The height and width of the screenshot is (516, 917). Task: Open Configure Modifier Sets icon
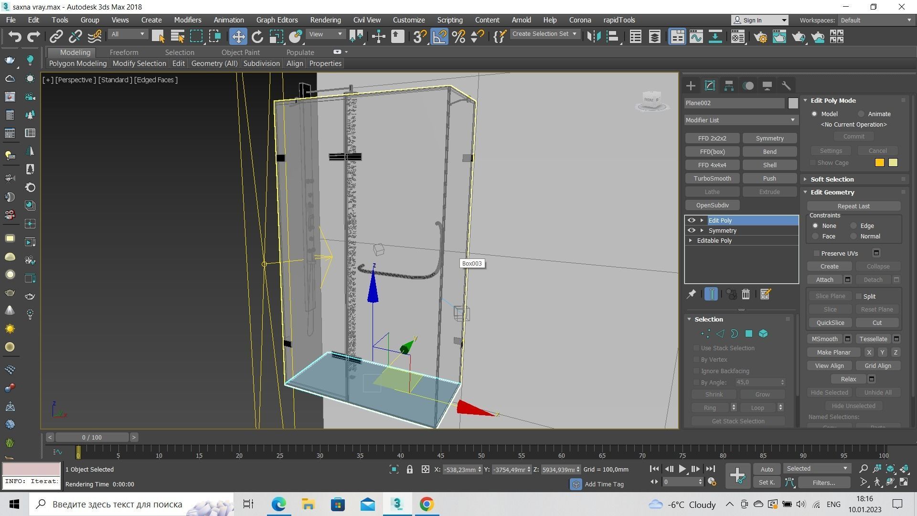(765, 294)
